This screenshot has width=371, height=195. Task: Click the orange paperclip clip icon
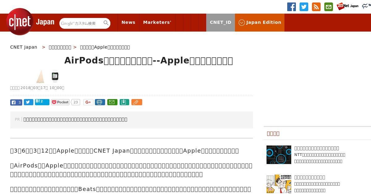[x=137, y=102]
